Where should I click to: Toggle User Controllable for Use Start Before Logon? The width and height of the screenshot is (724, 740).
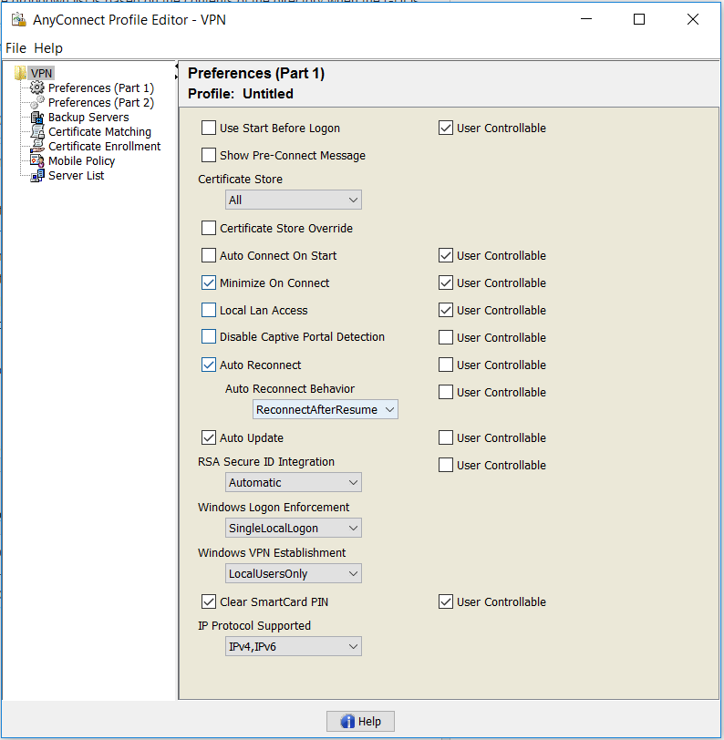pos(446,128)
